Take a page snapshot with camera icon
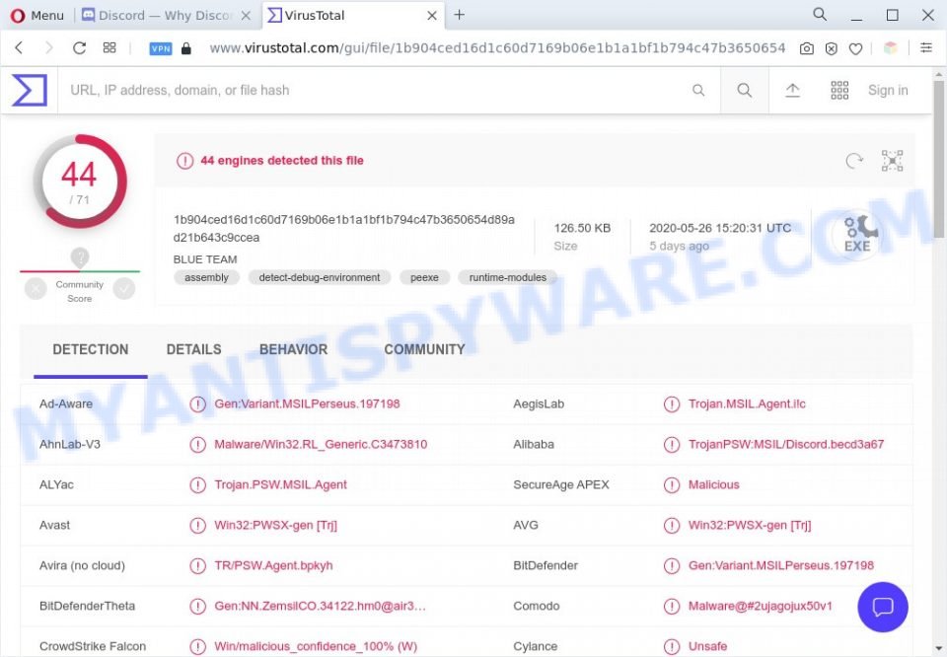The image size is (947, 657). (806, 49)
